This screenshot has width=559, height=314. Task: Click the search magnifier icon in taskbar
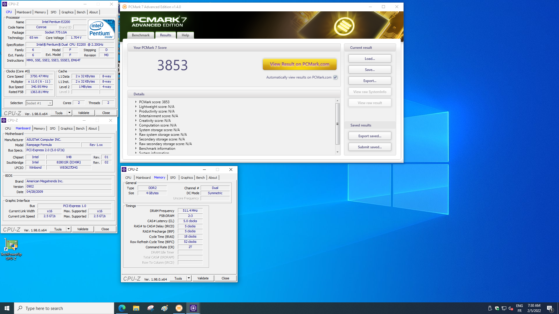pyautogui.click(x=20, y=308)
